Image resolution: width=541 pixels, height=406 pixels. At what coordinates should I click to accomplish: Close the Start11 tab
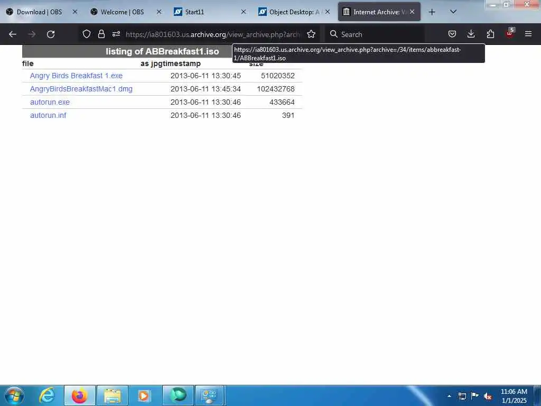(x=243, y=12)
